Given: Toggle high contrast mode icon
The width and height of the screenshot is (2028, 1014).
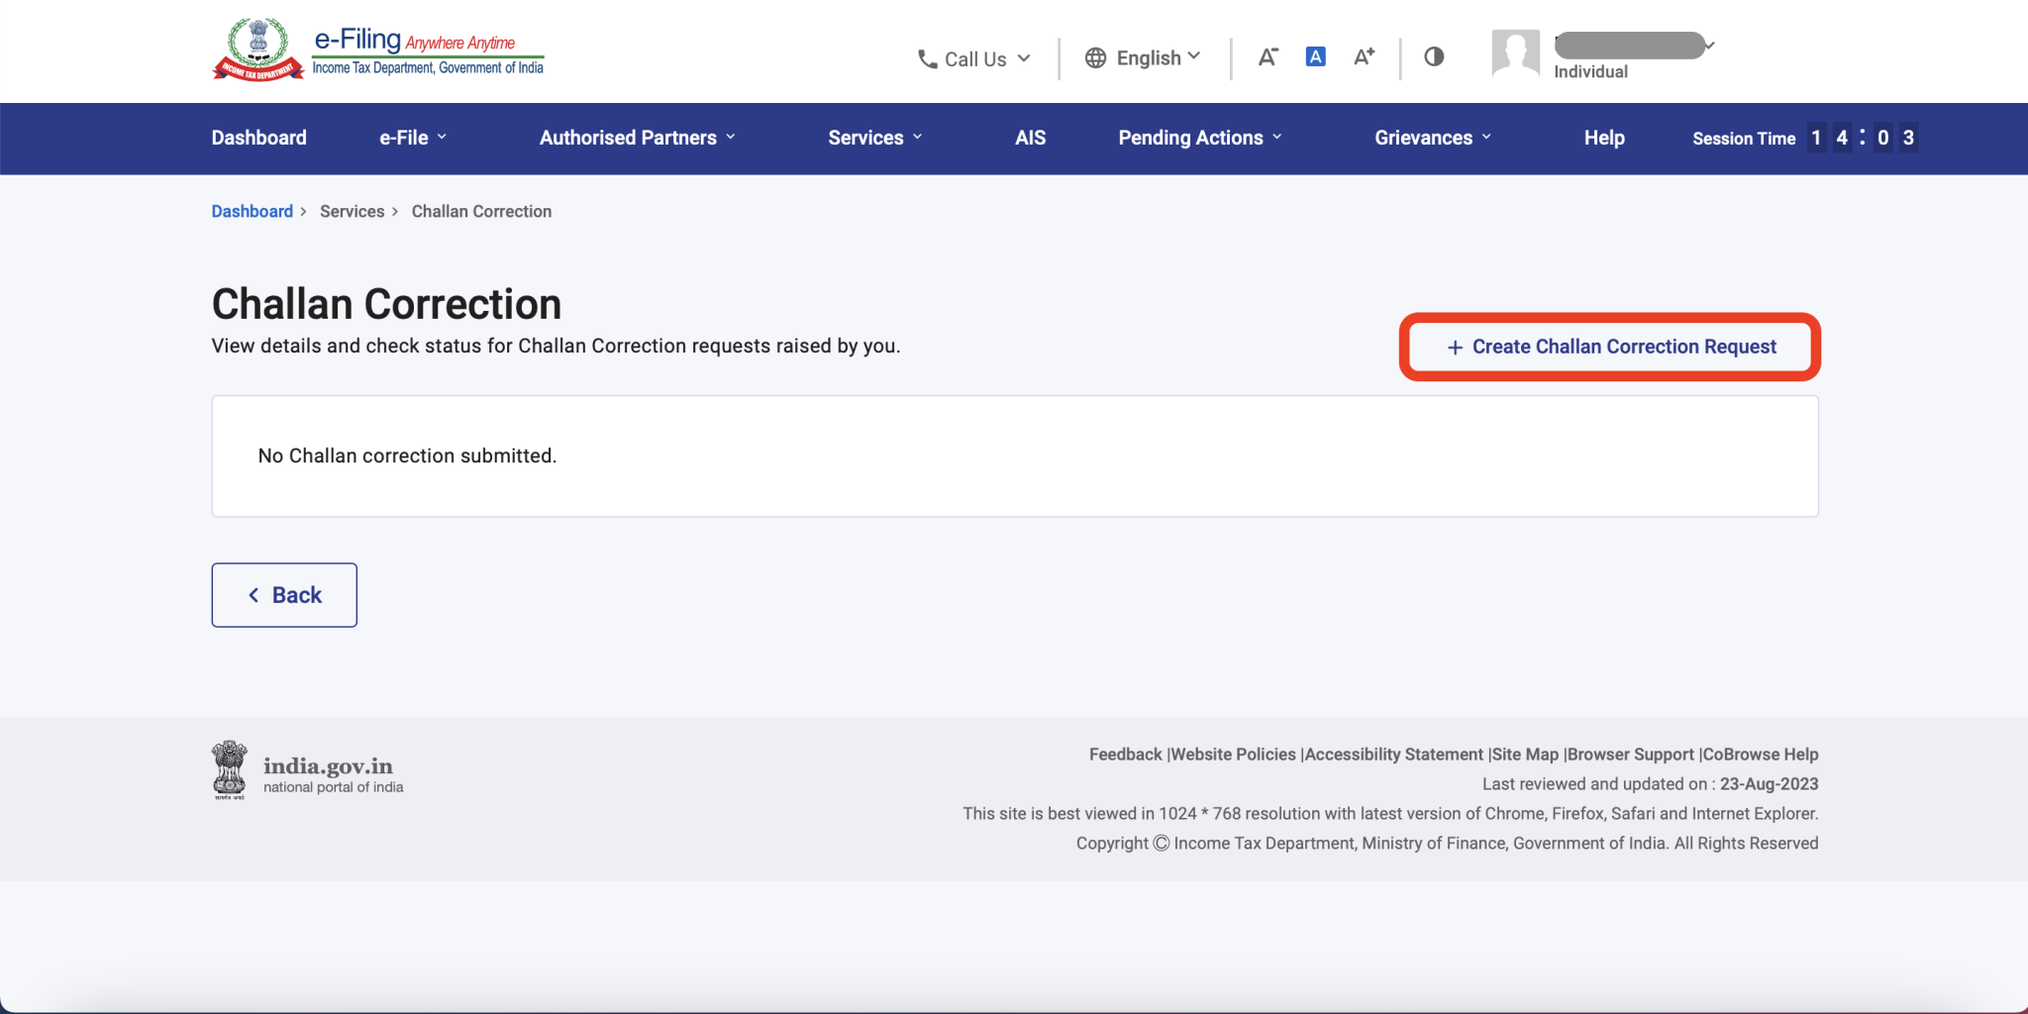Looking at the screenshot, I should [x=1434, y=57].
